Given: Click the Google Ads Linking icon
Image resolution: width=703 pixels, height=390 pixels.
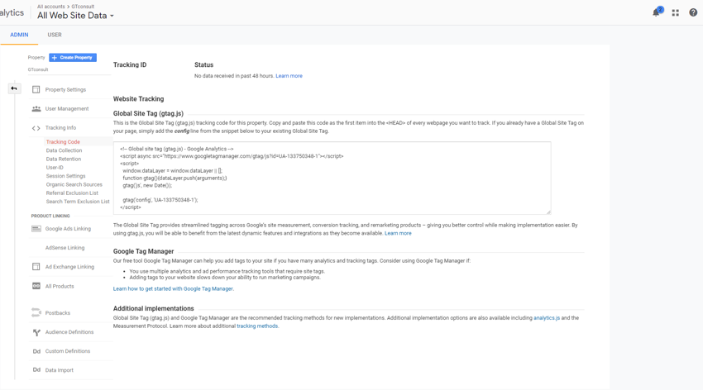Looking at the screenshot, I should (x=36, y=229).
